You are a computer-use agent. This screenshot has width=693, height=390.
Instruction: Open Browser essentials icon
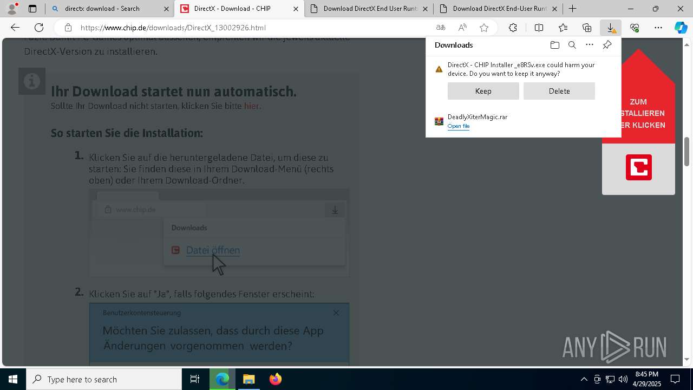(x=635, y=28)
